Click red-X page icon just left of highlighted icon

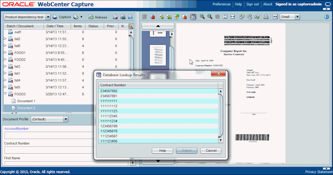184,17
